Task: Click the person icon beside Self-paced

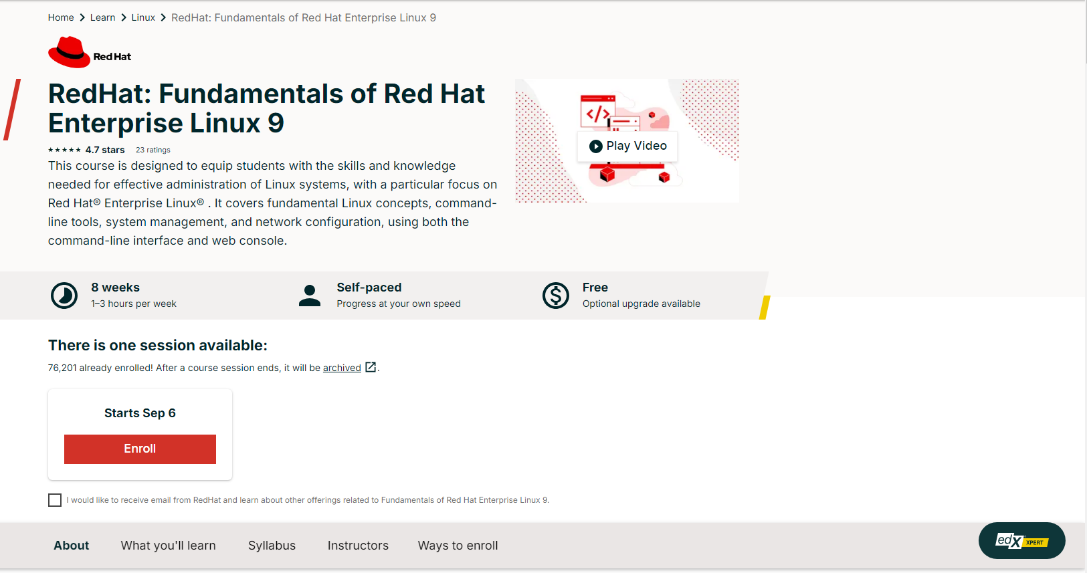Action: (x=309, y=296)
